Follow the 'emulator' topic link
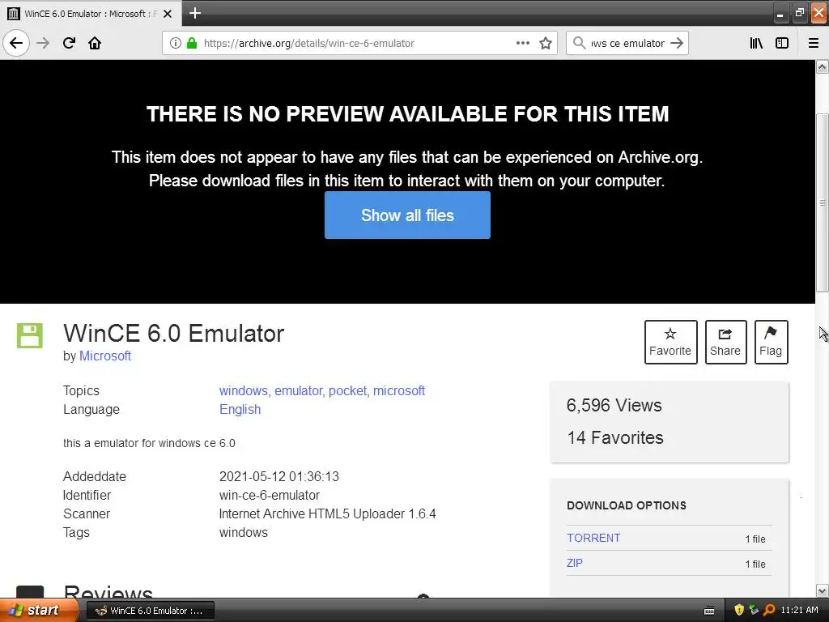Image resolution: width=829 pixels, height=622 pixels. 298,391
